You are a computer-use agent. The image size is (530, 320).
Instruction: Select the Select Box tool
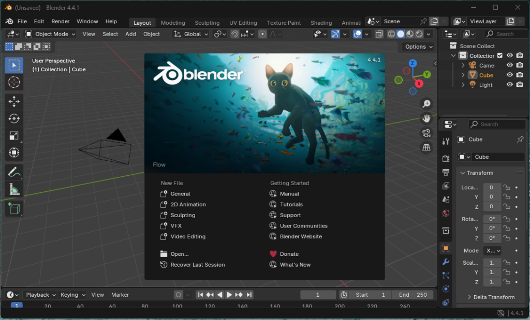click(x=14, y=65)
